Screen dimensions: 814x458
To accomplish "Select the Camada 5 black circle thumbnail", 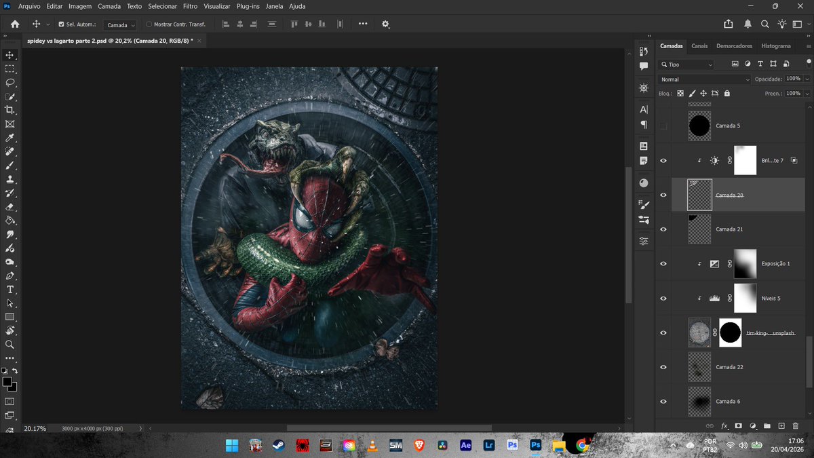I will click(x=699, y=126).
